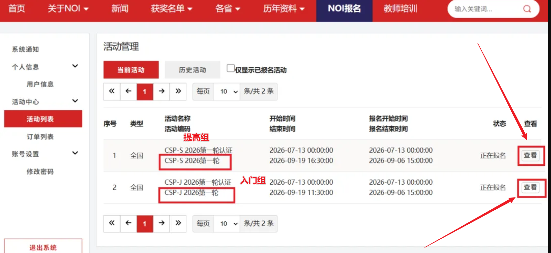Screen dimensions: 551x253
Task: Click the 活动名称 column header
Action: 177,119
